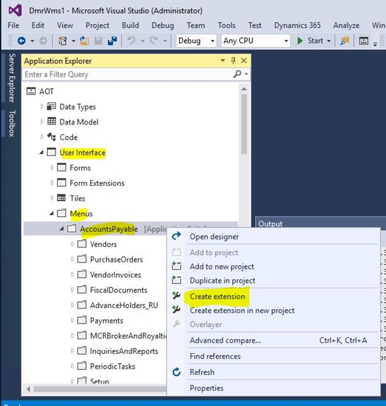Select the Payments tree item
386x406 pixels.
point(107,321)
